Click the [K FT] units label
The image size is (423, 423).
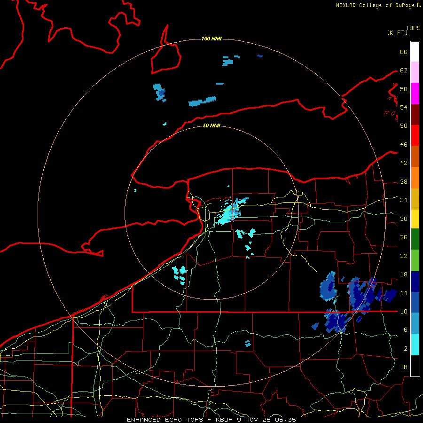click(397, 32)
